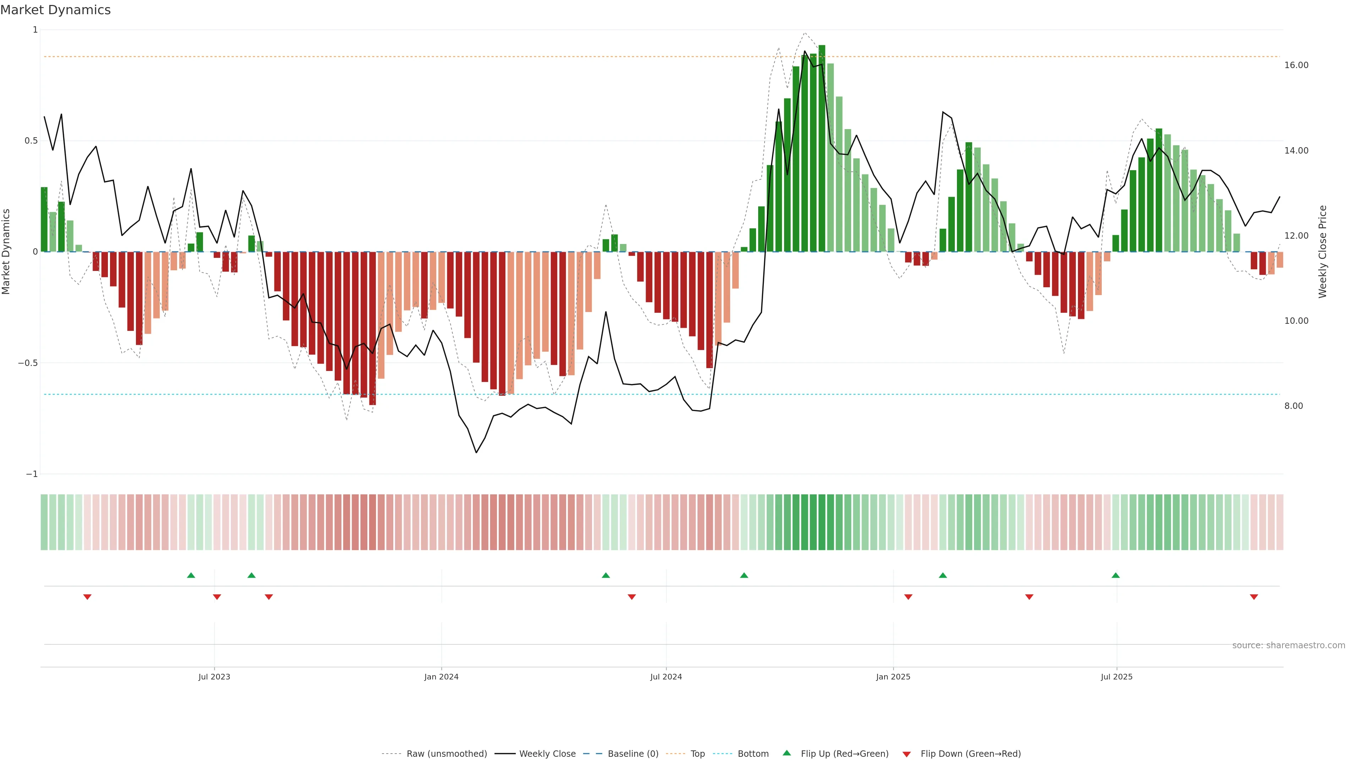The width and height of the screenshot is (1363, 766).
Task: Click the Jul 2023 x-axis label
Action: pyautogui.click(x=214, y=677)
